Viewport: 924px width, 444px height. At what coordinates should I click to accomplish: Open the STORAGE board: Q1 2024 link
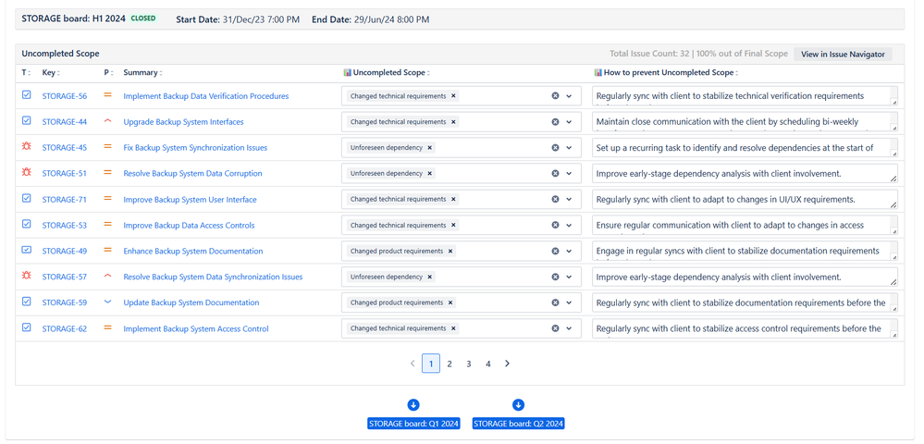coord(413,424)
